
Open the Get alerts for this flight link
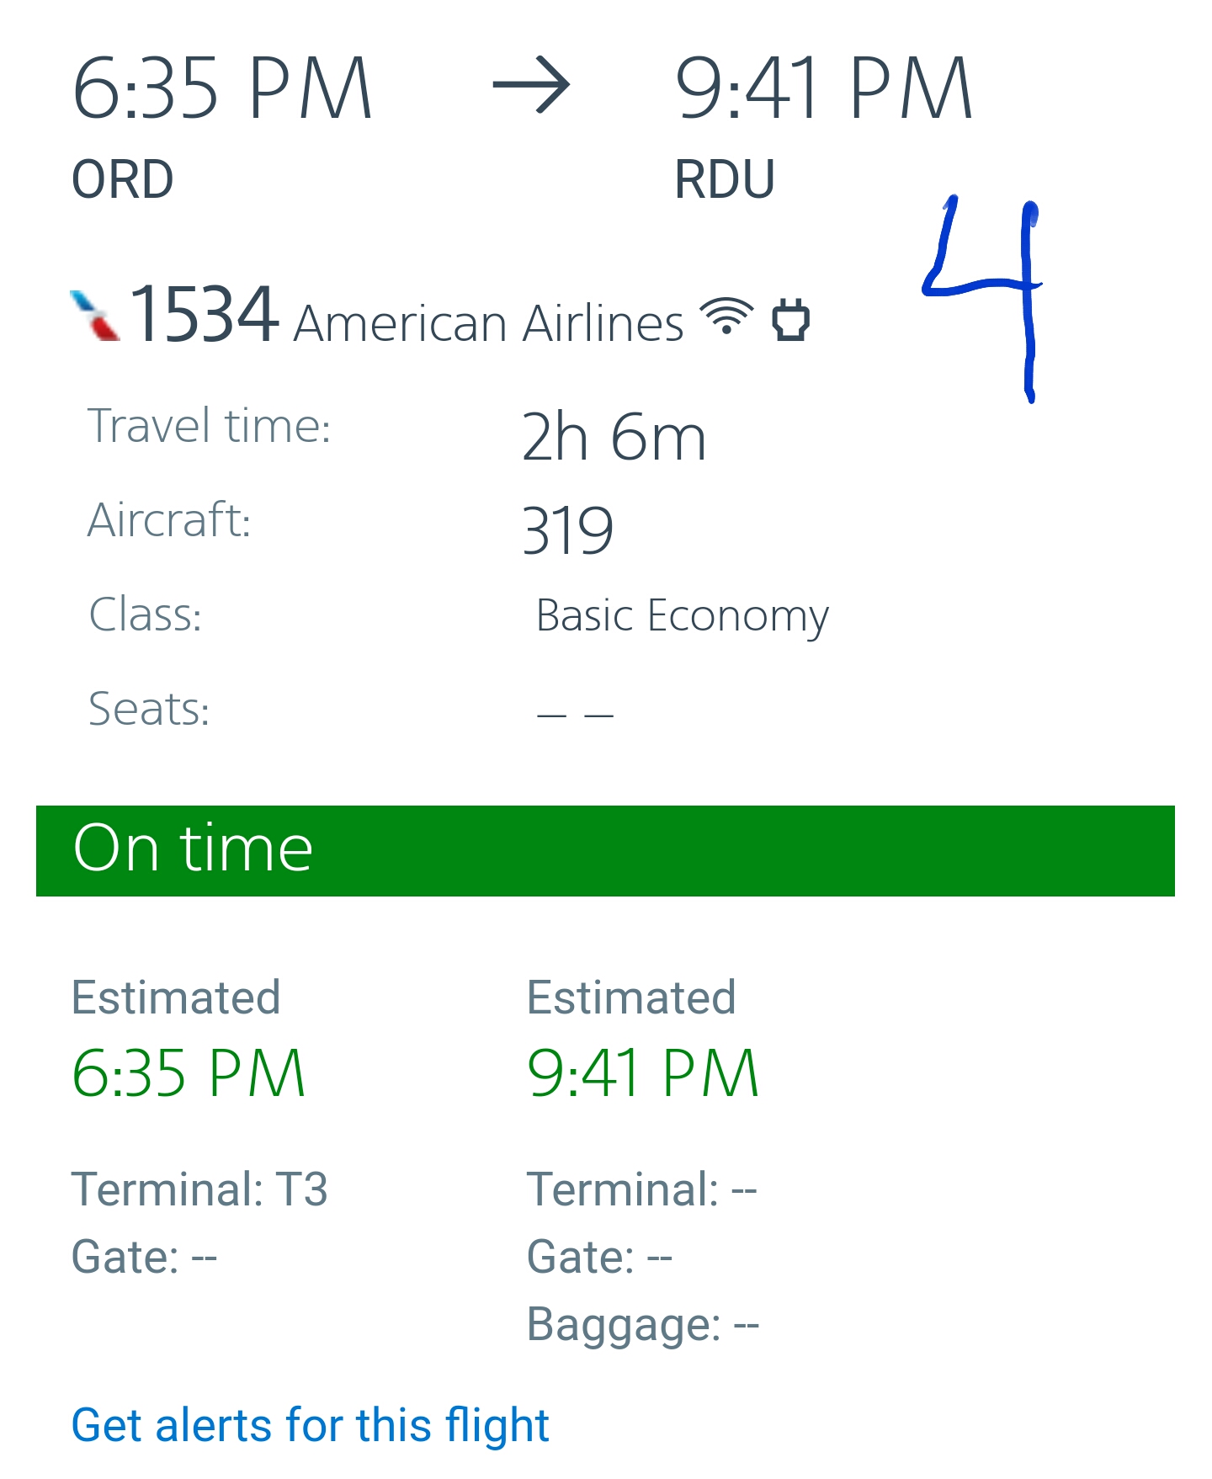click(310, 1424)
